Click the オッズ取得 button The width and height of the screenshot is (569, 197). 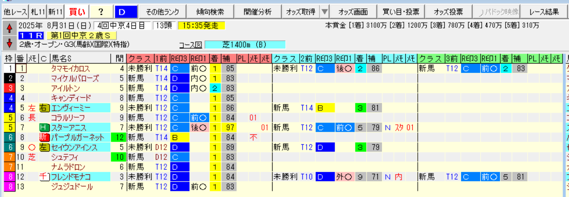pyautogui.click(x=301, y=12)
